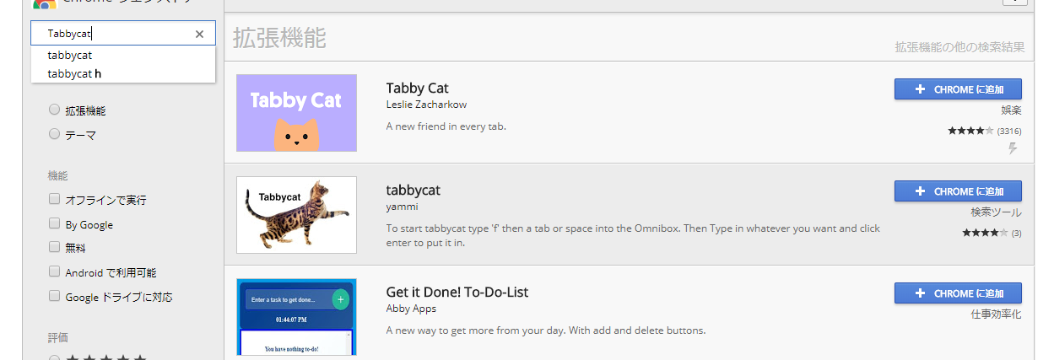
Task: Enable the オフラインで実行 checkbox
Action: tap(55, 200)
